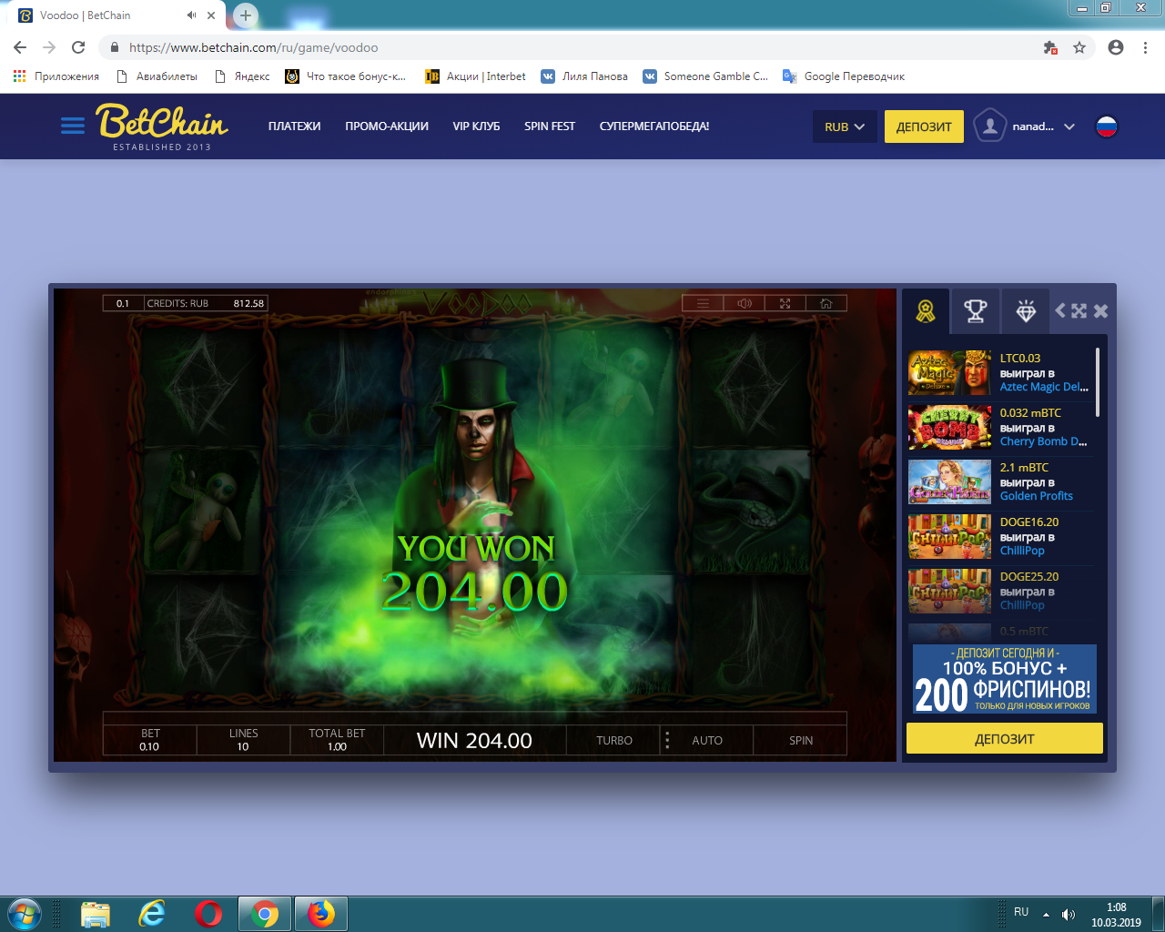
Task: Open the Приложения apps shortcut
Action: click(56, 76)
